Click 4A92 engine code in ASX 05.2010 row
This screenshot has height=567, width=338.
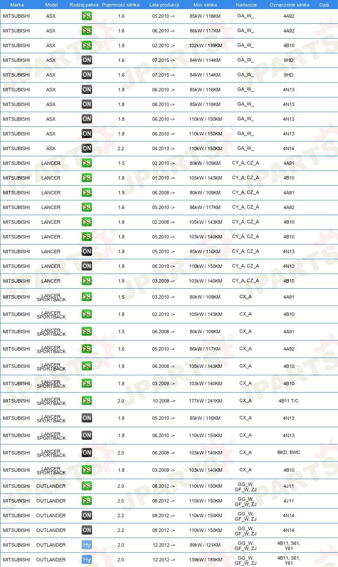[x=289, y=16]
